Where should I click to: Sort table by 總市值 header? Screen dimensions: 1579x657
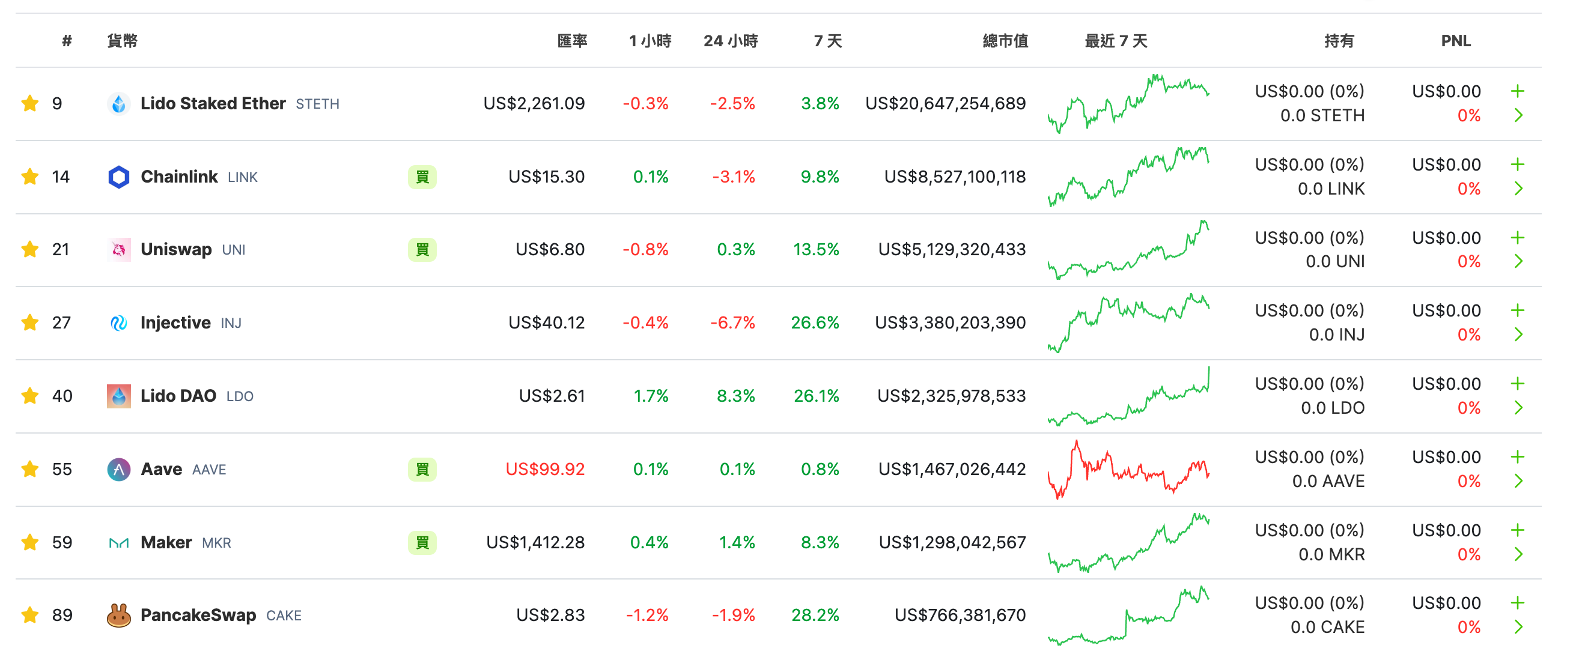pos(1005,41)
